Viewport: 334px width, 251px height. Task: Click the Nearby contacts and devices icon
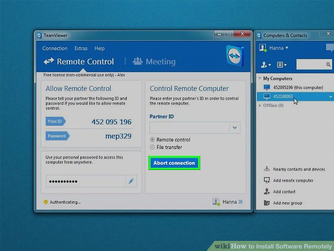click(x=267, y=169)
